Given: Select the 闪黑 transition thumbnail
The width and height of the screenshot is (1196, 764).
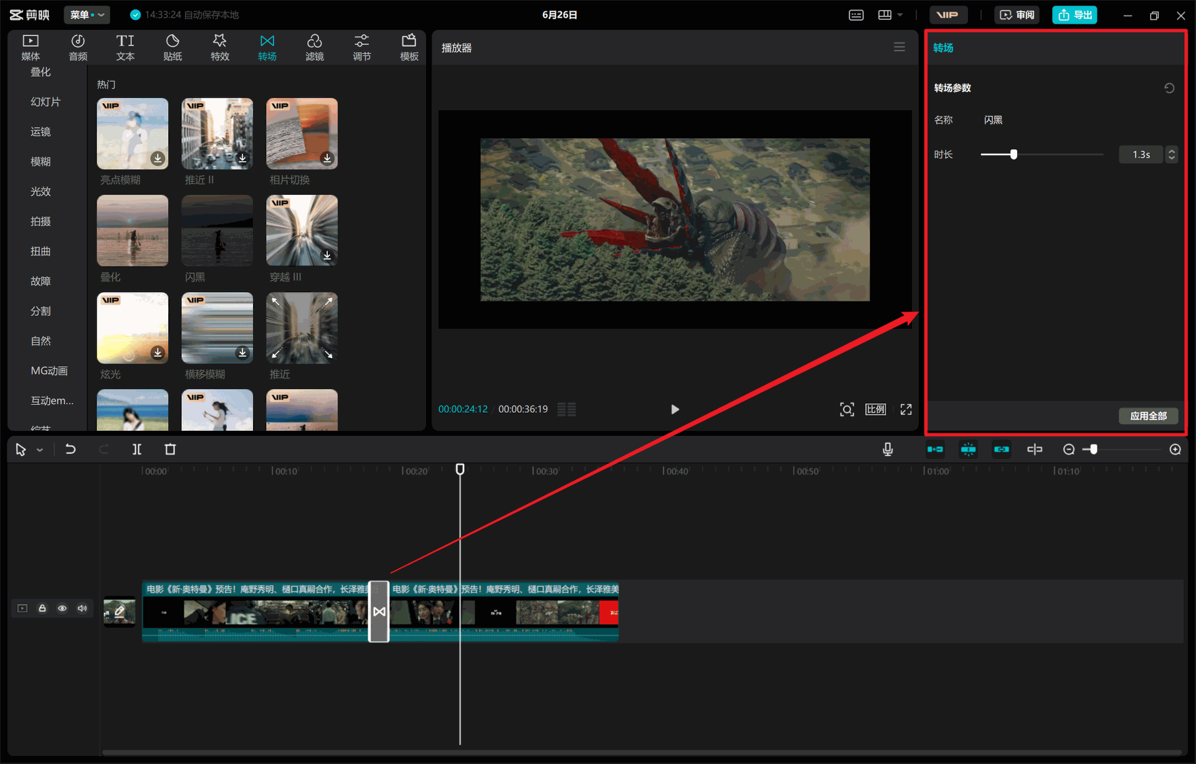Looking at the screenshot, I should pos(217,230).
